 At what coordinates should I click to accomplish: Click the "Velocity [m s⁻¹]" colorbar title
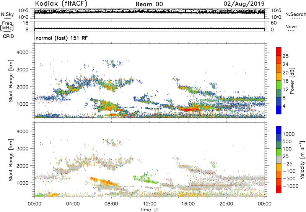(302, 160)
